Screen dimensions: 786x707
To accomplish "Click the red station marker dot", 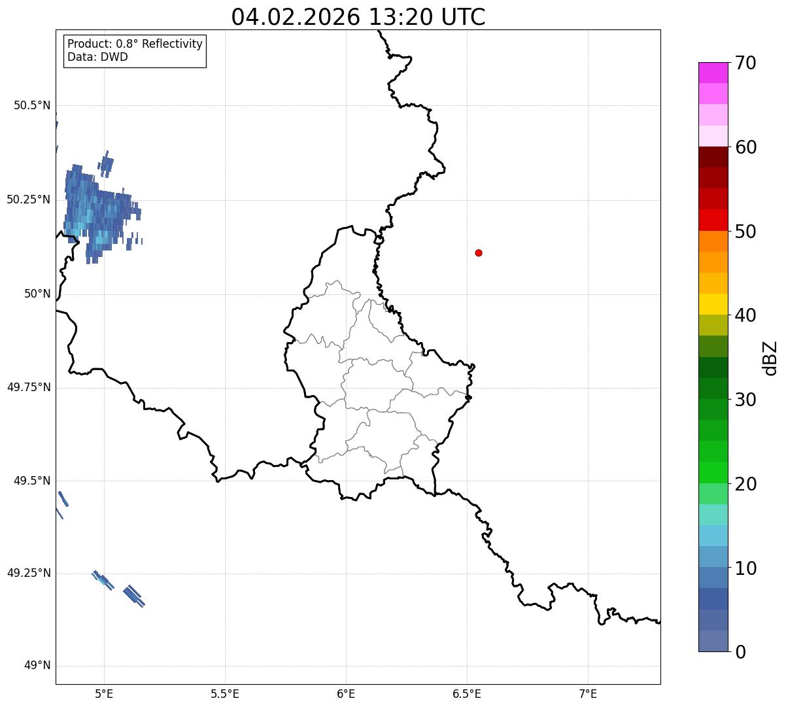I will [x=479, y=252].
